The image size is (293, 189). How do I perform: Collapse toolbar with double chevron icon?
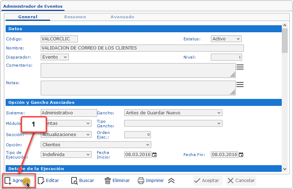tap(171, 181)
